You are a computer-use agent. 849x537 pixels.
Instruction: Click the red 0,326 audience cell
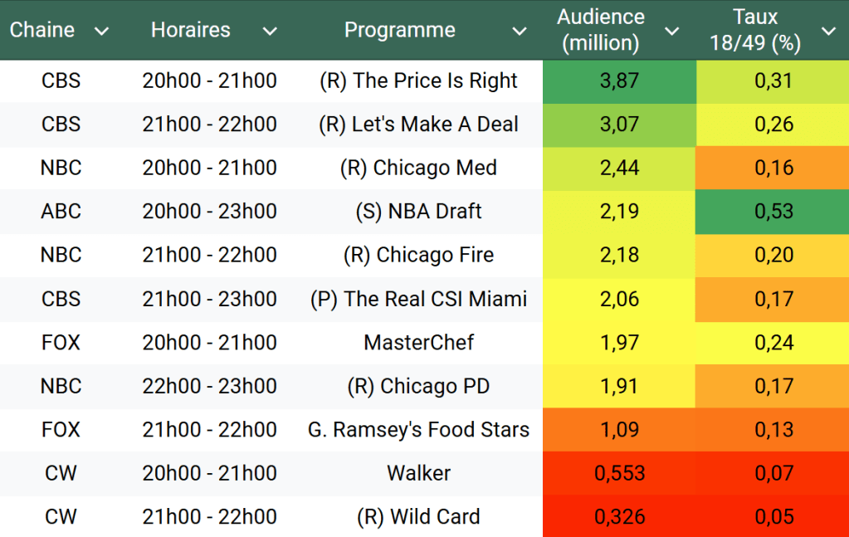pos(618,516)
